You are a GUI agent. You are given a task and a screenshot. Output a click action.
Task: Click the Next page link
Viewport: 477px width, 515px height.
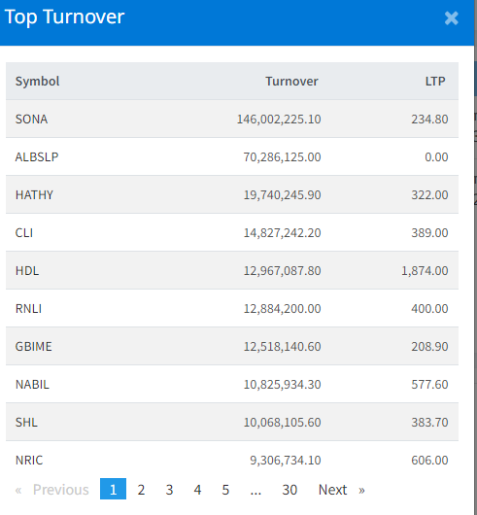click(341, 490)
